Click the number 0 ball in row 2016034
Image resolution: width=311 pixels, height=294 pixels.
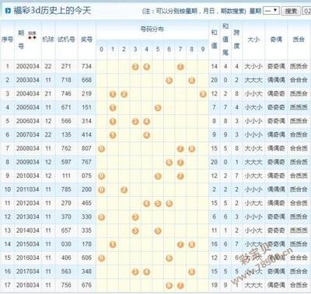click(101, 258)
